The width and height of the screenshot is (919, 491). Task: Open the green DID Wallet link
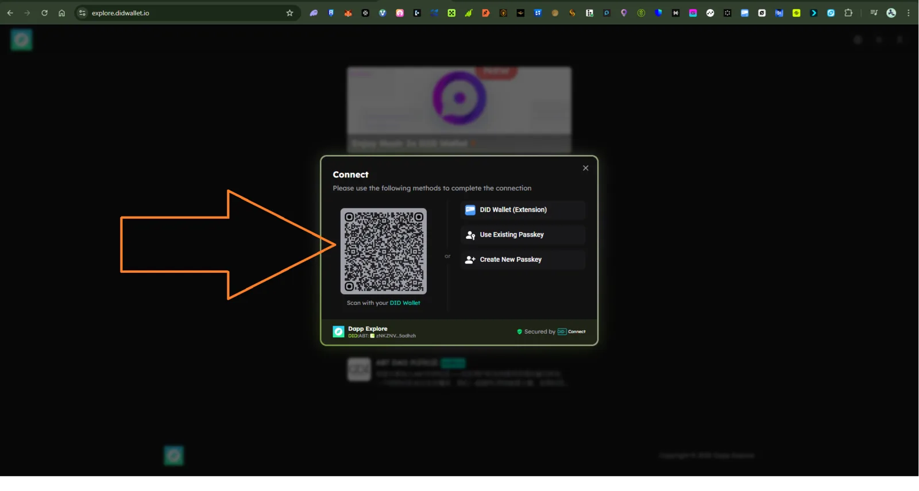click(405, 303)
